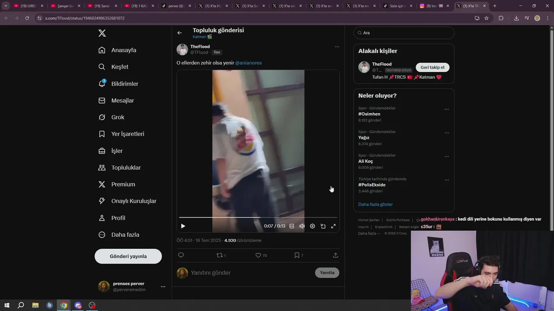Click the Yanıtını gönder reply field
Viewport: 554px width, 311px height.
click(x=251, y=273)
